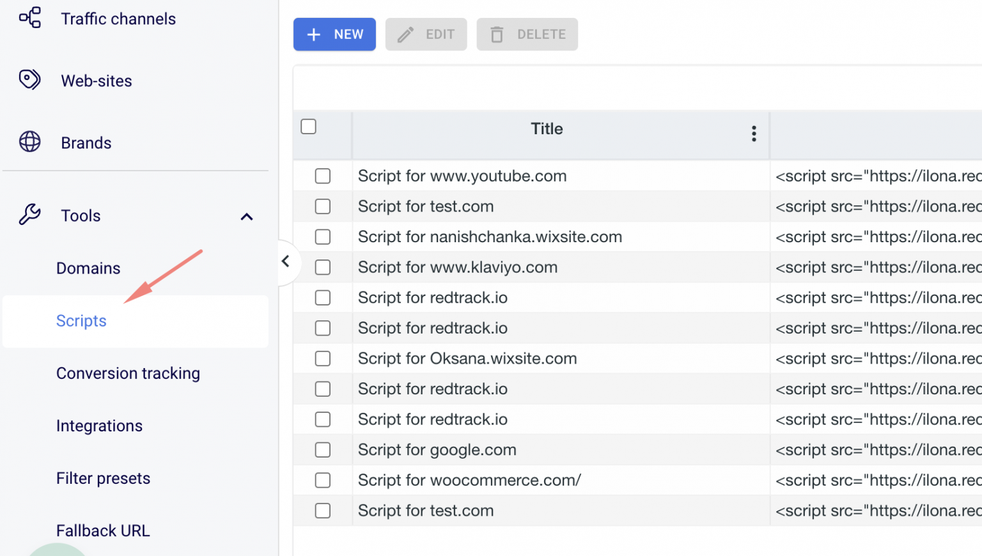Open the Integrations link

coord(99,426)
